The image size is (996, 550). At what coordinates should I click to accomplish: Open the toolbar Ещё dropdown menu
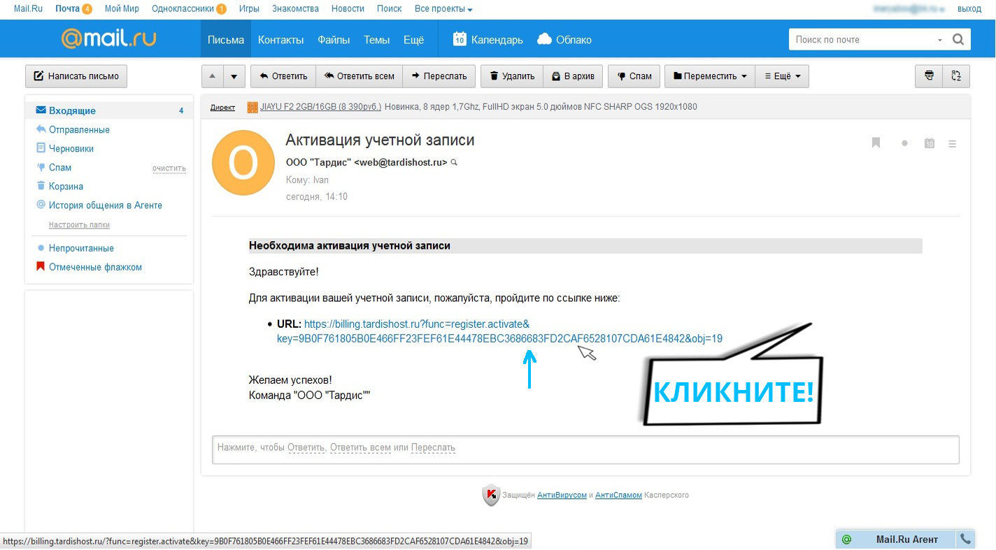pyautogui.click(x=782, y=76)
